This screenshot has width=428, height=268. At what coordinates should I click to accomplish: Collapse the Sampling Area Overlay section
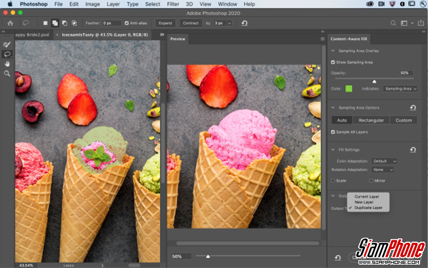point(333,51)
